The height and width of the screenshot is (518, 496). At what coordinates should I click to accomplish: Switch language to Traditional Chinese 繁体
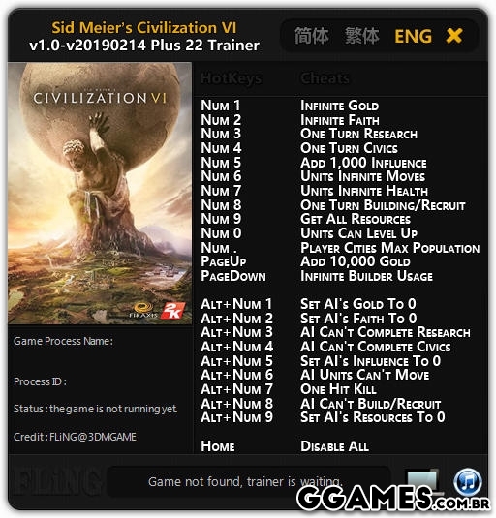pyautogui.click(x=361, y=36)
